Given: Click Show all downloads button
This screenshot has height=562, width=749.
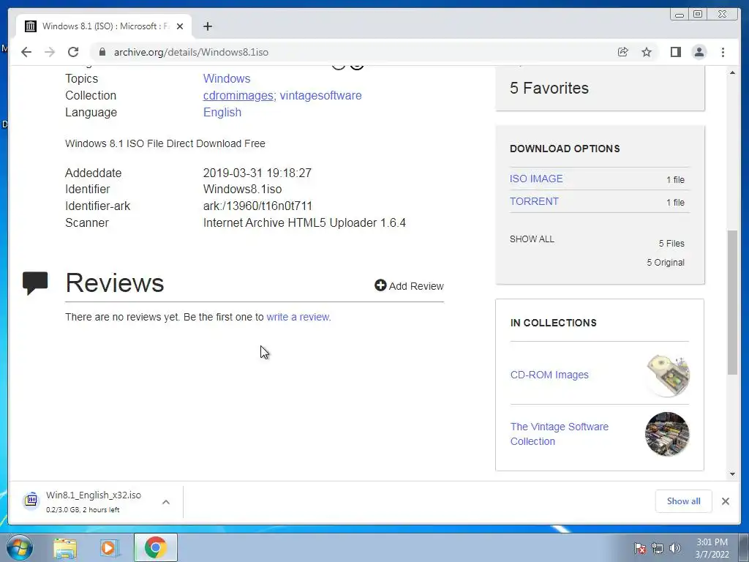Looking at the screenshot, I should pyautogui.click(x=684, y=501).
